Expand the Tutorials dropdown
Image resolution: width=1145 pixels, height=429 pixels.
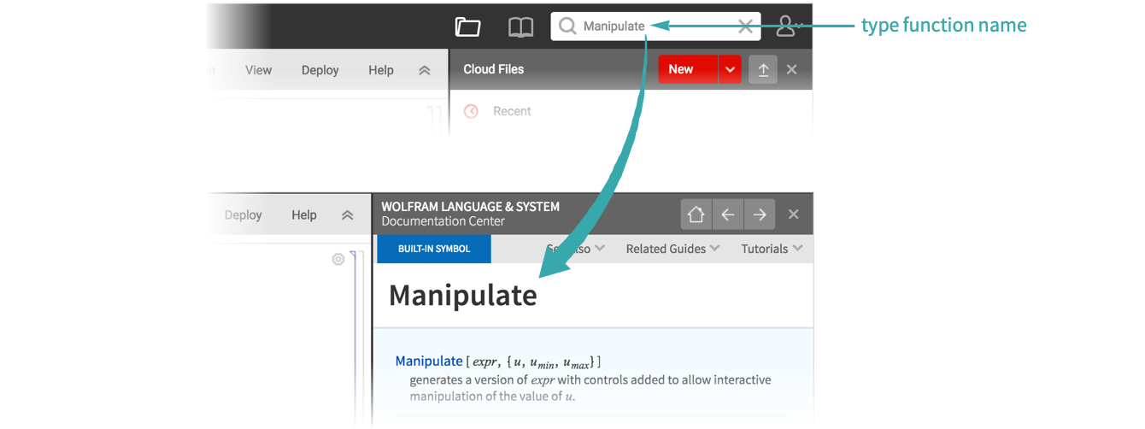pyautogui.click(x=772, y=249)
